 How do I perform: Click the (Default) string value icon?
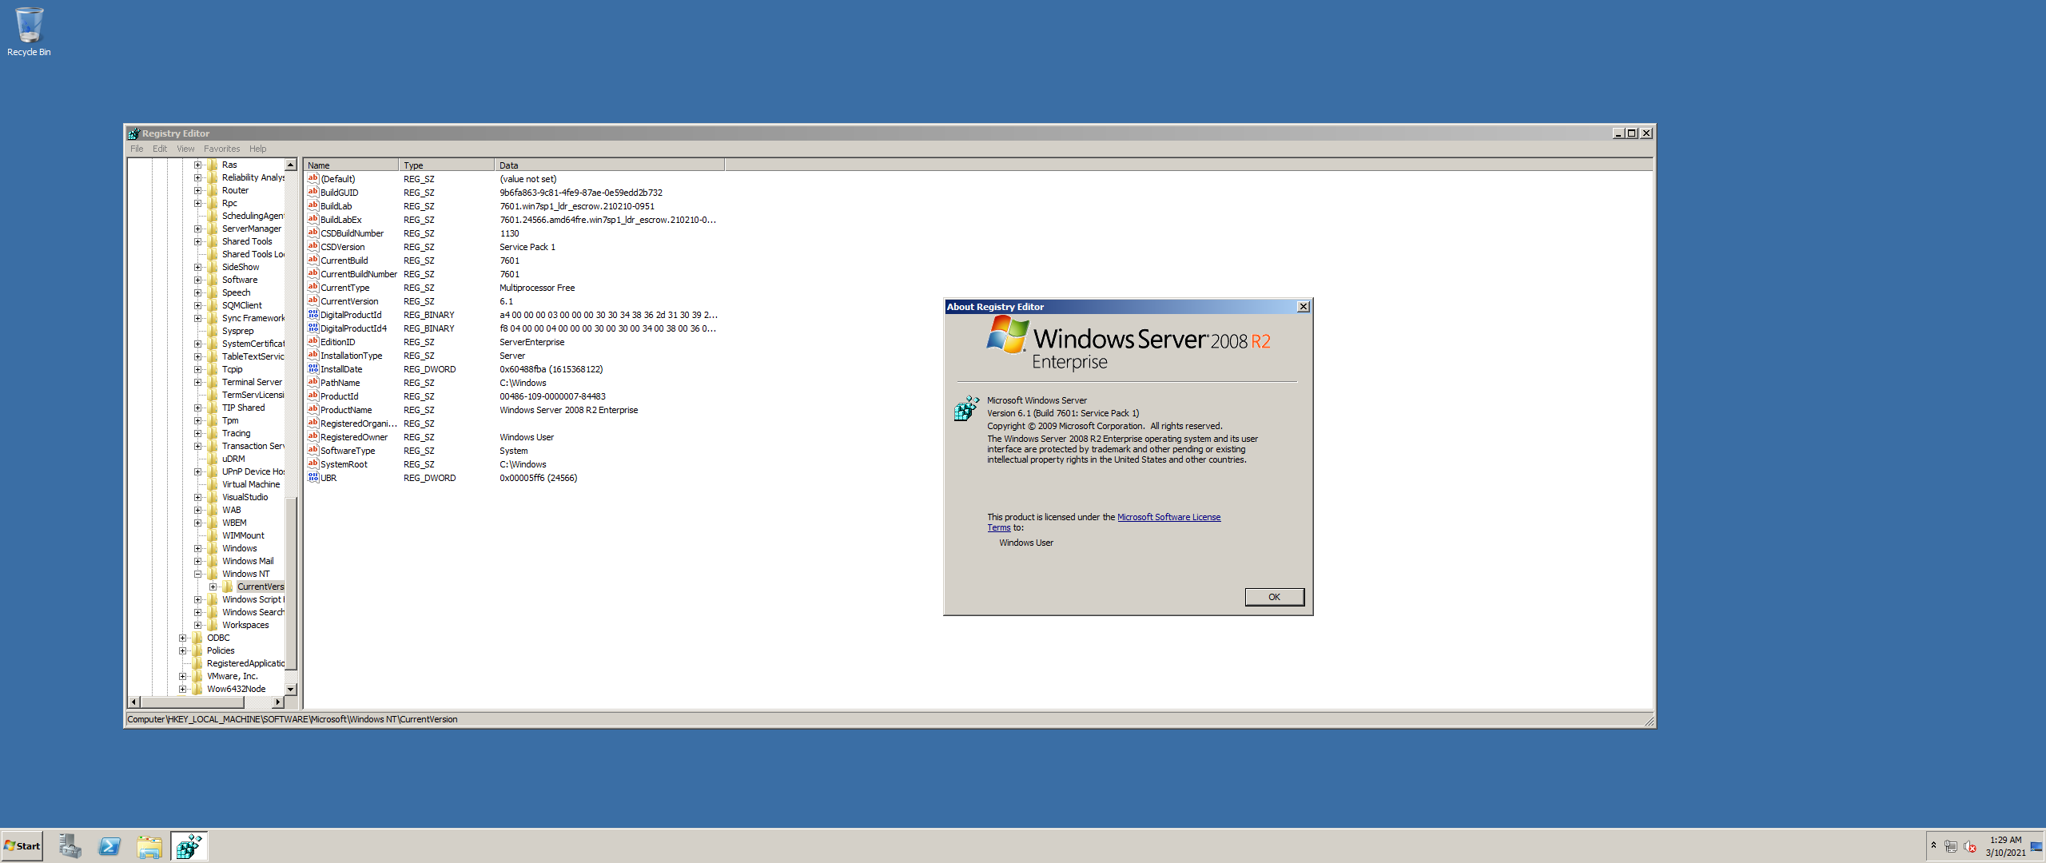[313, 179]
